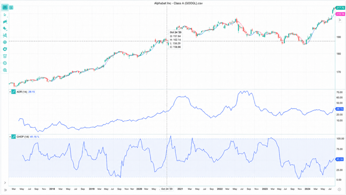
Task: Click the CHOP indicator line-chart icon
Action: click(x=14, y=137)
